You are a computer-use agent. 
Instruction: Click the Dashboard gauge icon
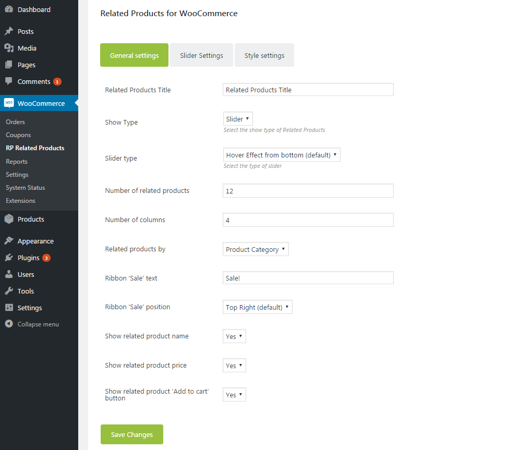[x=9, y=9]
